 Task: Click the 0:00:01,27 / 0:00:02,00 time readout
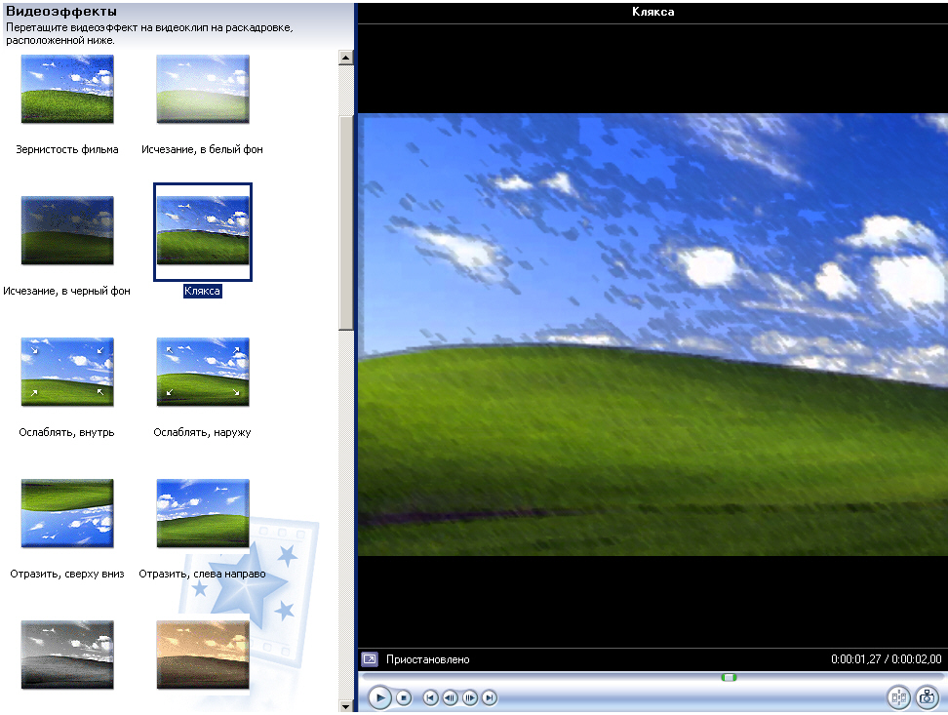(x=886, y=659)
